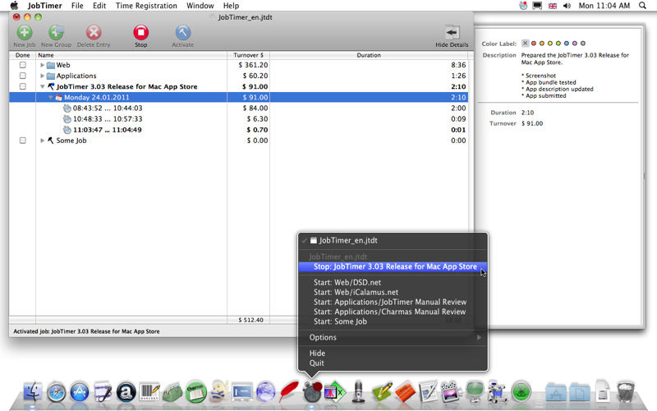657x411 pixels.
Task: Click the clock icon of entry 08:43:52 … 10:44:03
Action: tap(67, 109)
